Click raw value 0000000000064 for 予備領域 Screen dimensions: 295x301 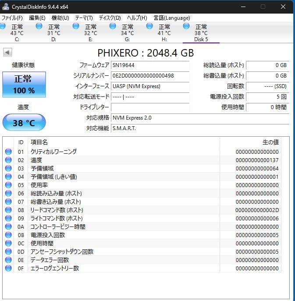(x=257, y=168)
